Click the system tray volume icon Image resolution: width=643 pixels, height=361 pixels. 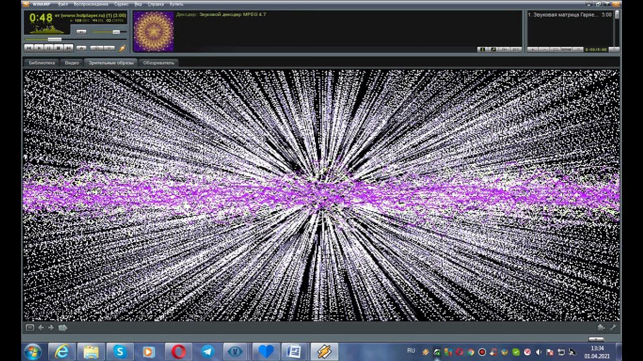pos(539,352)
